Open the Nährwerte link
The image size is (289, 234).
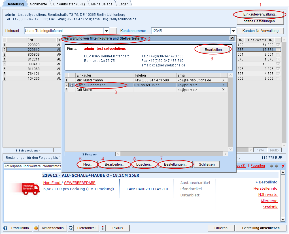coord(267,195)
